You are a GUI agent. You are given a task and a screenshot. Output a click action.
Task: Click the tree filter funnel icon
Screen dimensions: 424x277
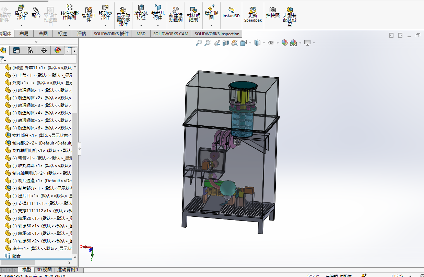(x=2, y=60)
